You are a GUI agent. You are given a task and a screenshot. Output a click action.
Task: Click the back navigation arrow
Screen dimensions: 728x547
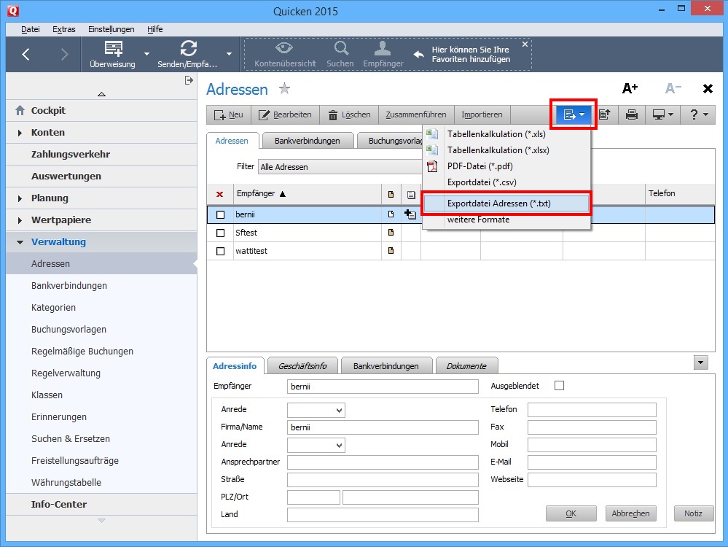tap(26, 54)
